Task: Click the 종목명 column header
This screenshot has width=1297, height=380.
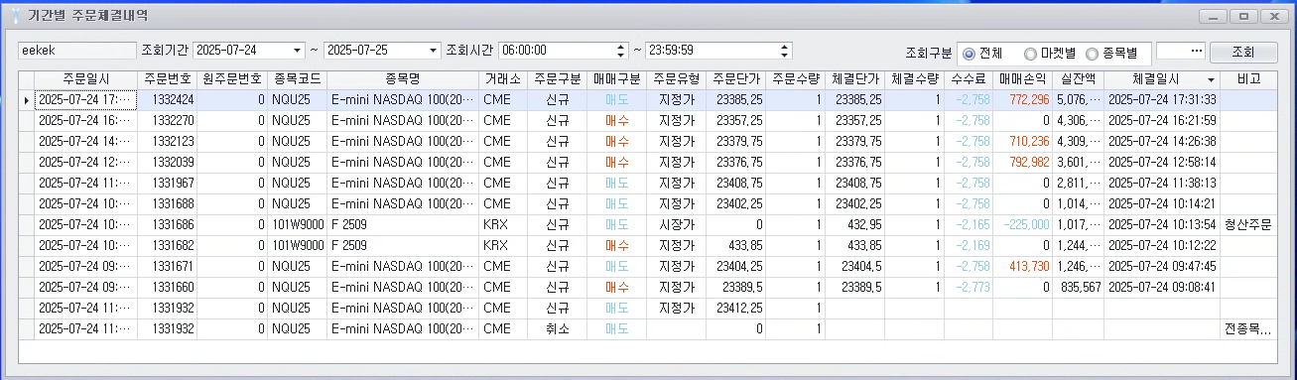Action: point(403,79)
